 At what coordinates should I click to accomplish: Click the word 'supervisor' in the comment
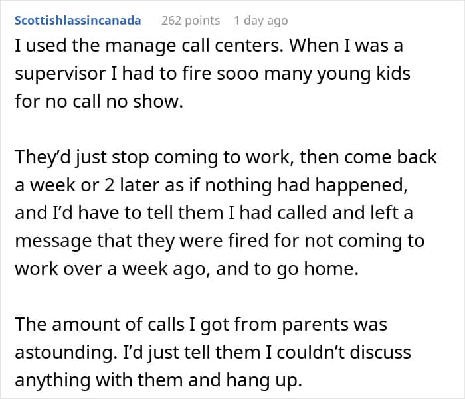[x=60, y=74]
